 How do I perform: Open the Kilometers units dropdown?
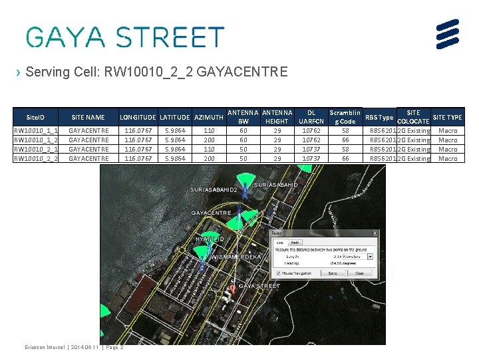pos(371,257)
